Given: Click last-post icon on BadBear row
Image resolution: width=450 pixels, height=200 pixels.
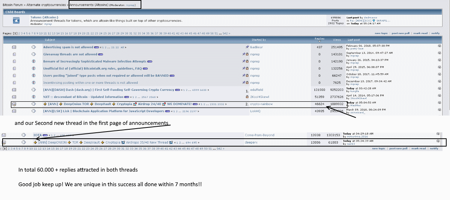Looking at the screenshot, I should point(439,46).
